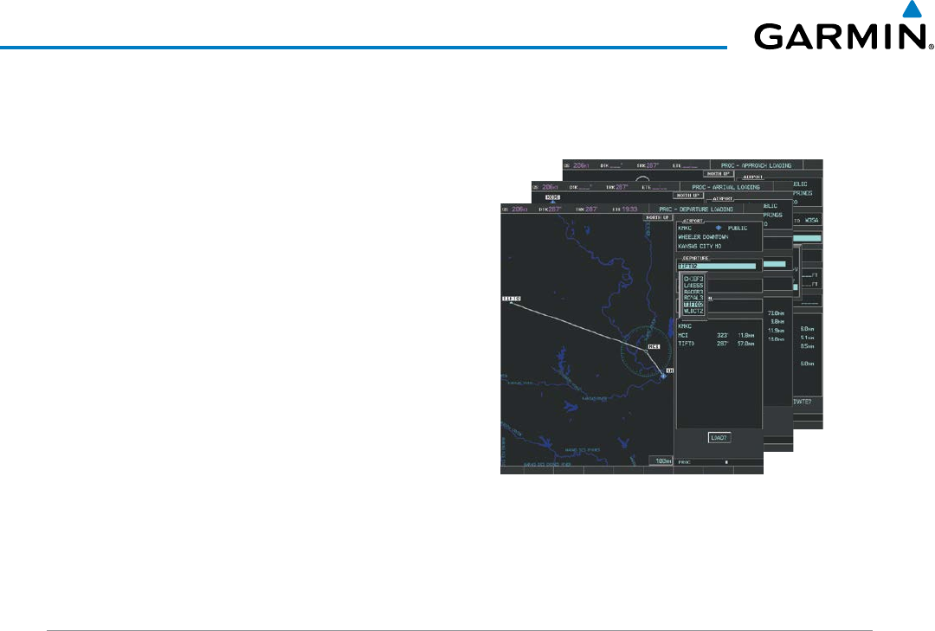The height and width of the screenshot is (631, 935).
Task: Click the LOAD? button in departure window
Action: (x=719, y=438)
